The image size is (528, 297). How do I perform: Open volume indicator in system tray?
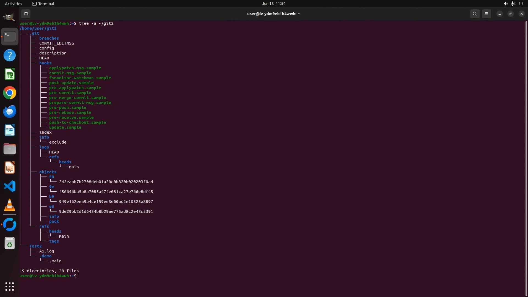(505, 4)
